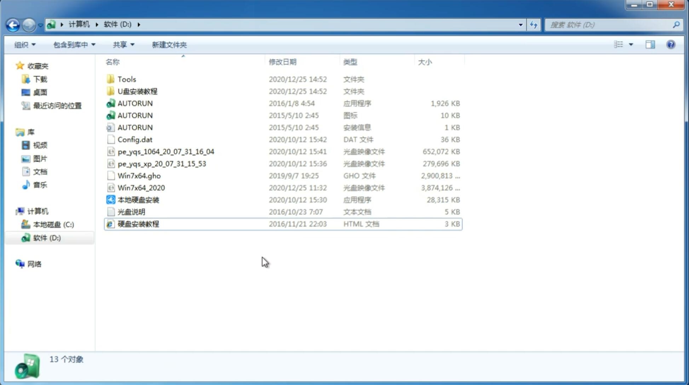Open Win7x64_2020 disc image file

click(x=141, y=188)
